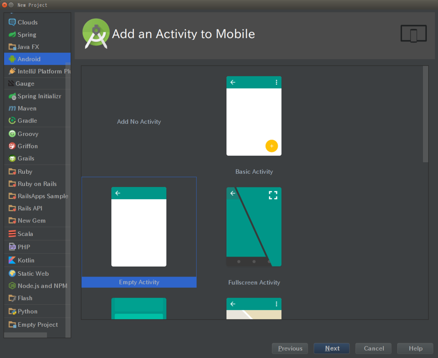Viewport: 438px width, 358px height.
Task: Click the Groovy 'G' icon
Action: coord(12,134)
